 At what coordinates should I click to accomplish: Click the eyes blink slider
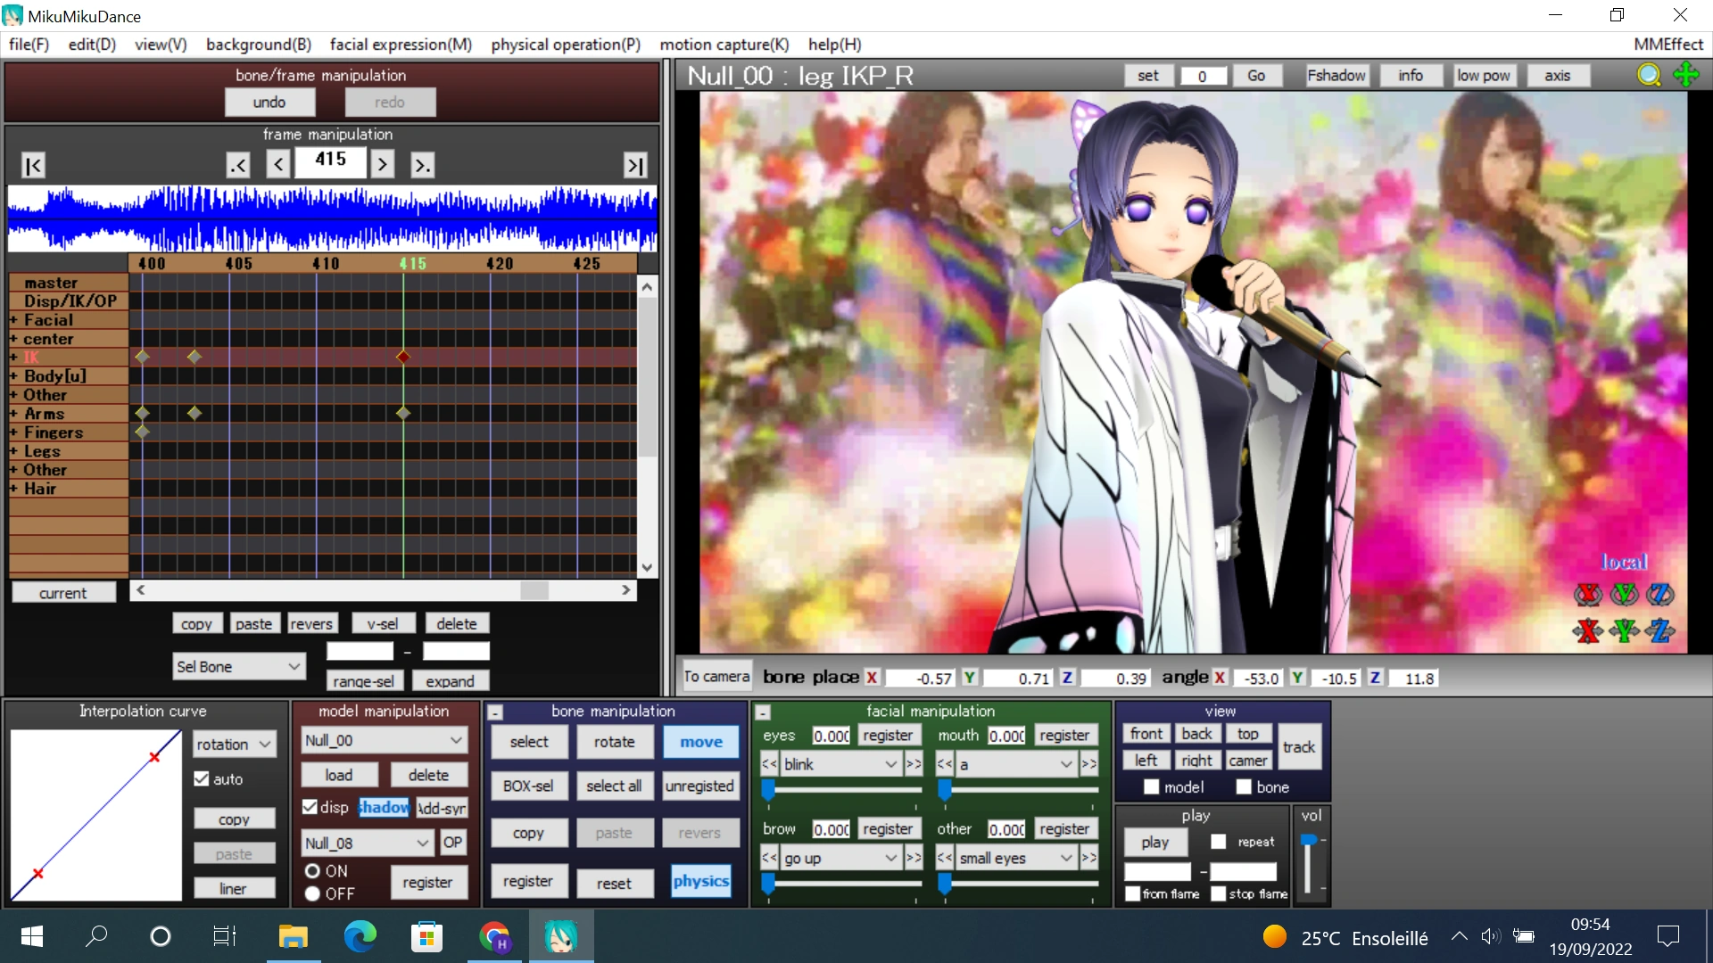click(x=768, y=790)
